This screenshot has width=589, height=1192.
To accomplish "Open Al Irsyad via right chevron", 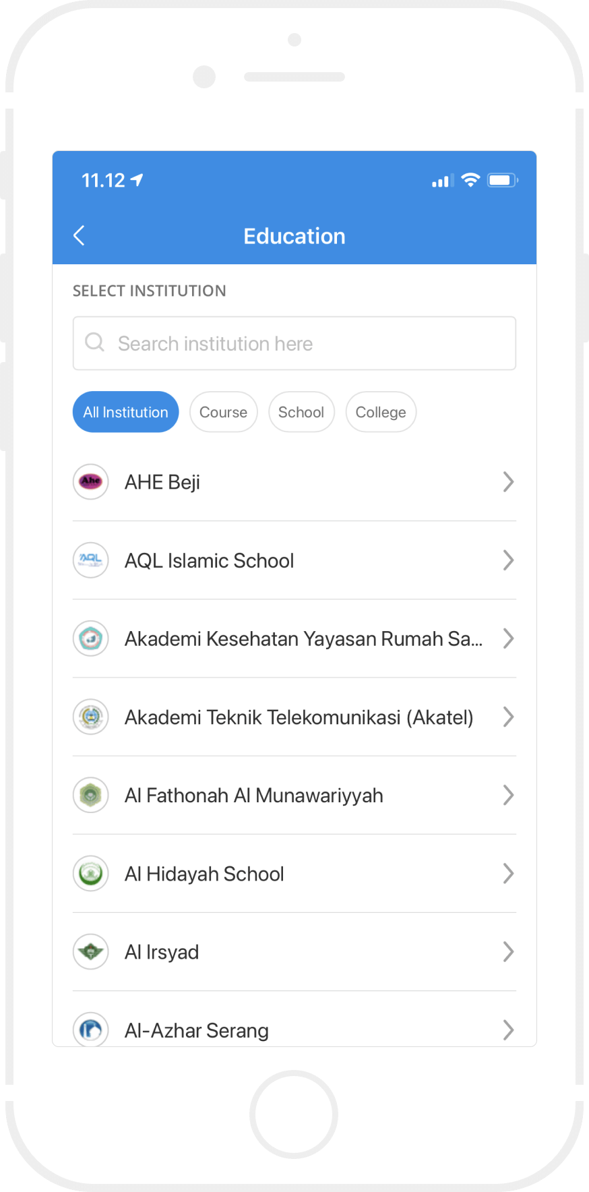I will (x=508, y=952).
